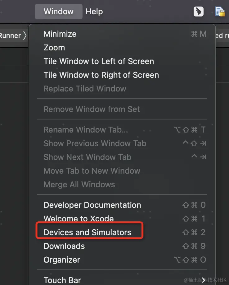Image resolution: width=229 pixels, height=285 pixels.
Task: Open the Organizer window
Action: 62,260
